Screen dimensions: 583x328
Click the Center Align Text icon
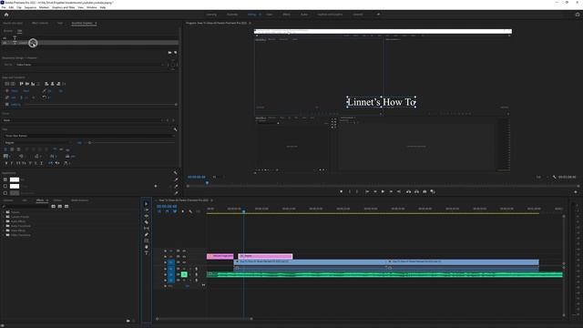point(12,149)
